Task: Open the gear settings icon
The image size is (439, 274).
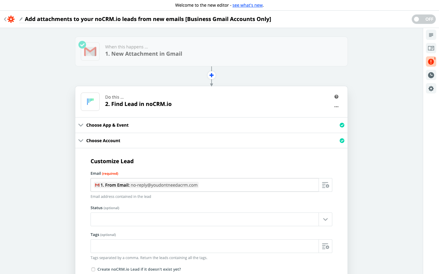Action: click(431, 89)
